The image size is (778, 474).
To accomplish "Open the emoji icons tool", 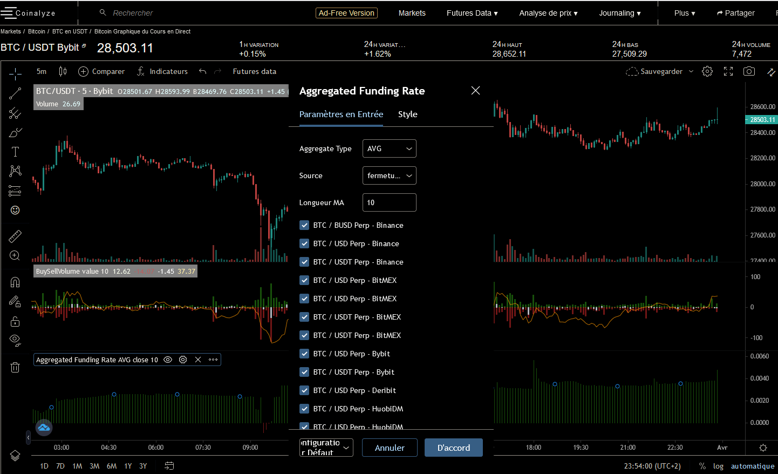I will click(15, 210).
